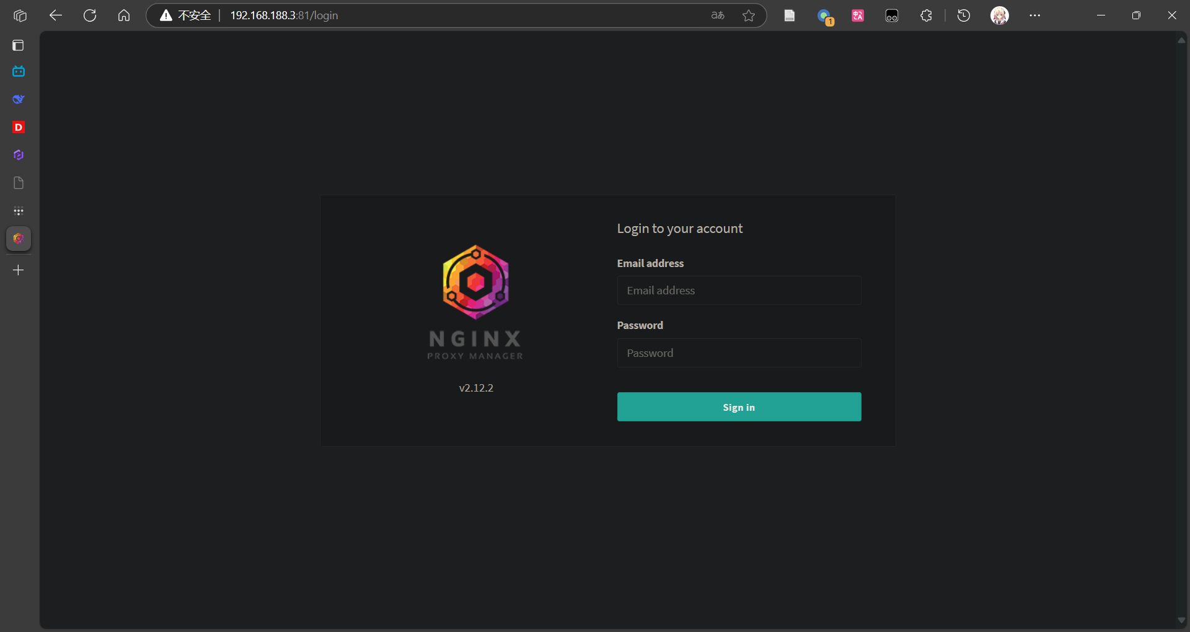This screenshot has height=632, width=1190.
Task: Open the Bilibili vertical tab
Action: (19, 71)
